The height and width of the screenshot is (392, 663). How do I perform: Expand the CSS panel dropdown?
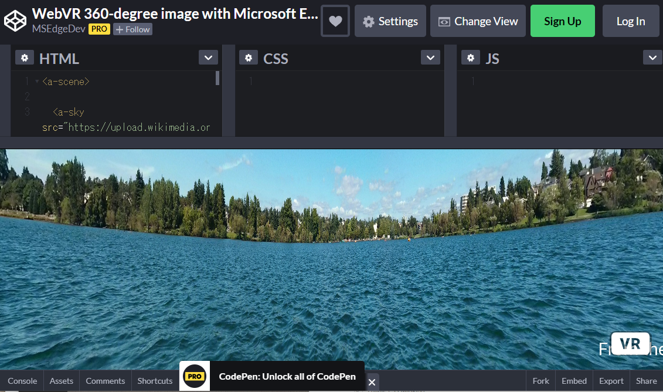[x=430, y=58]
